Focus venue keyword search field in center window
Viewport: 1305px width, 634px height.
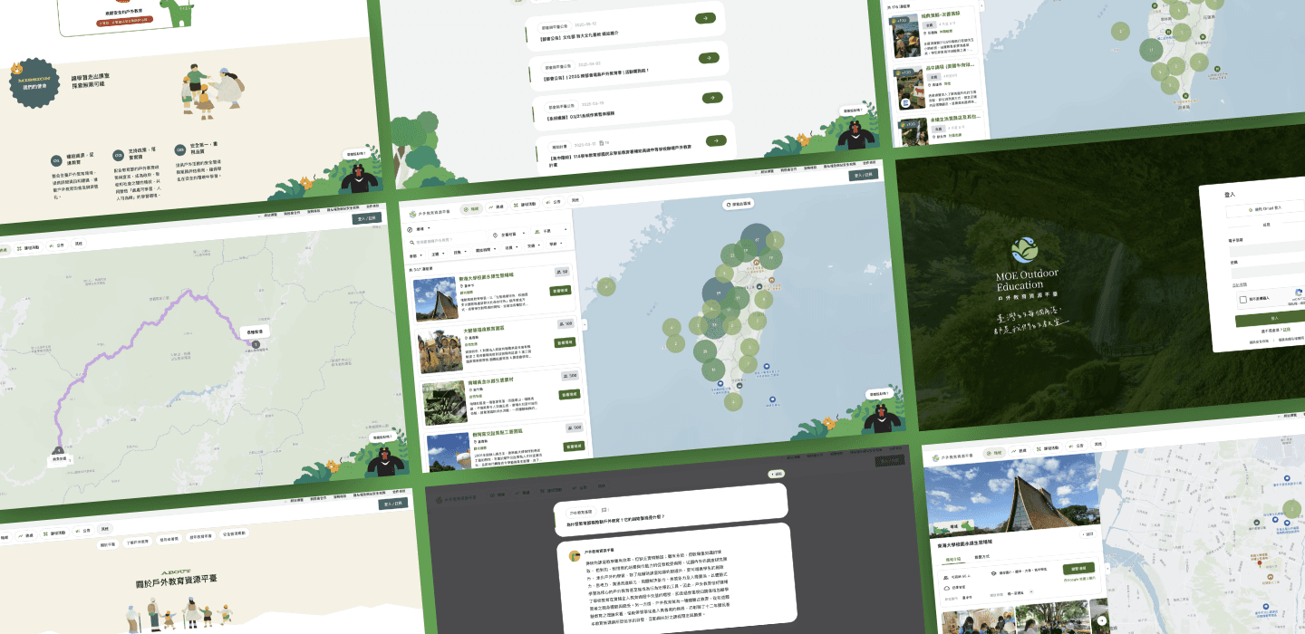(444, 242)
